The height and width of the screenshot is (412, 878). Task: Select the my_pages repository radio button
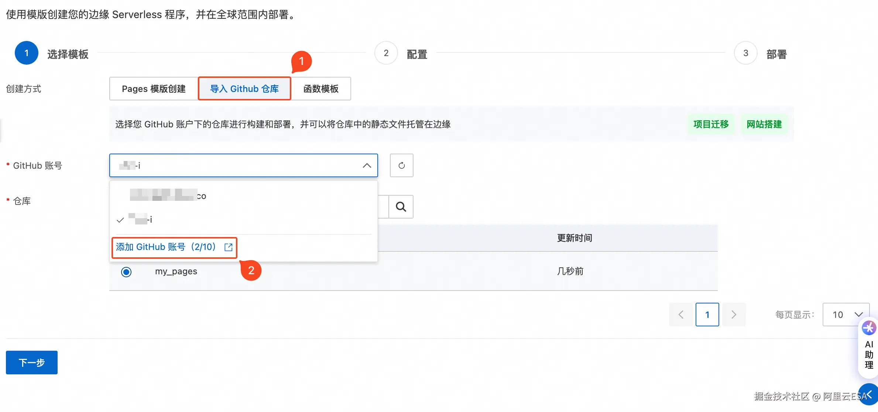pos(126,272)
